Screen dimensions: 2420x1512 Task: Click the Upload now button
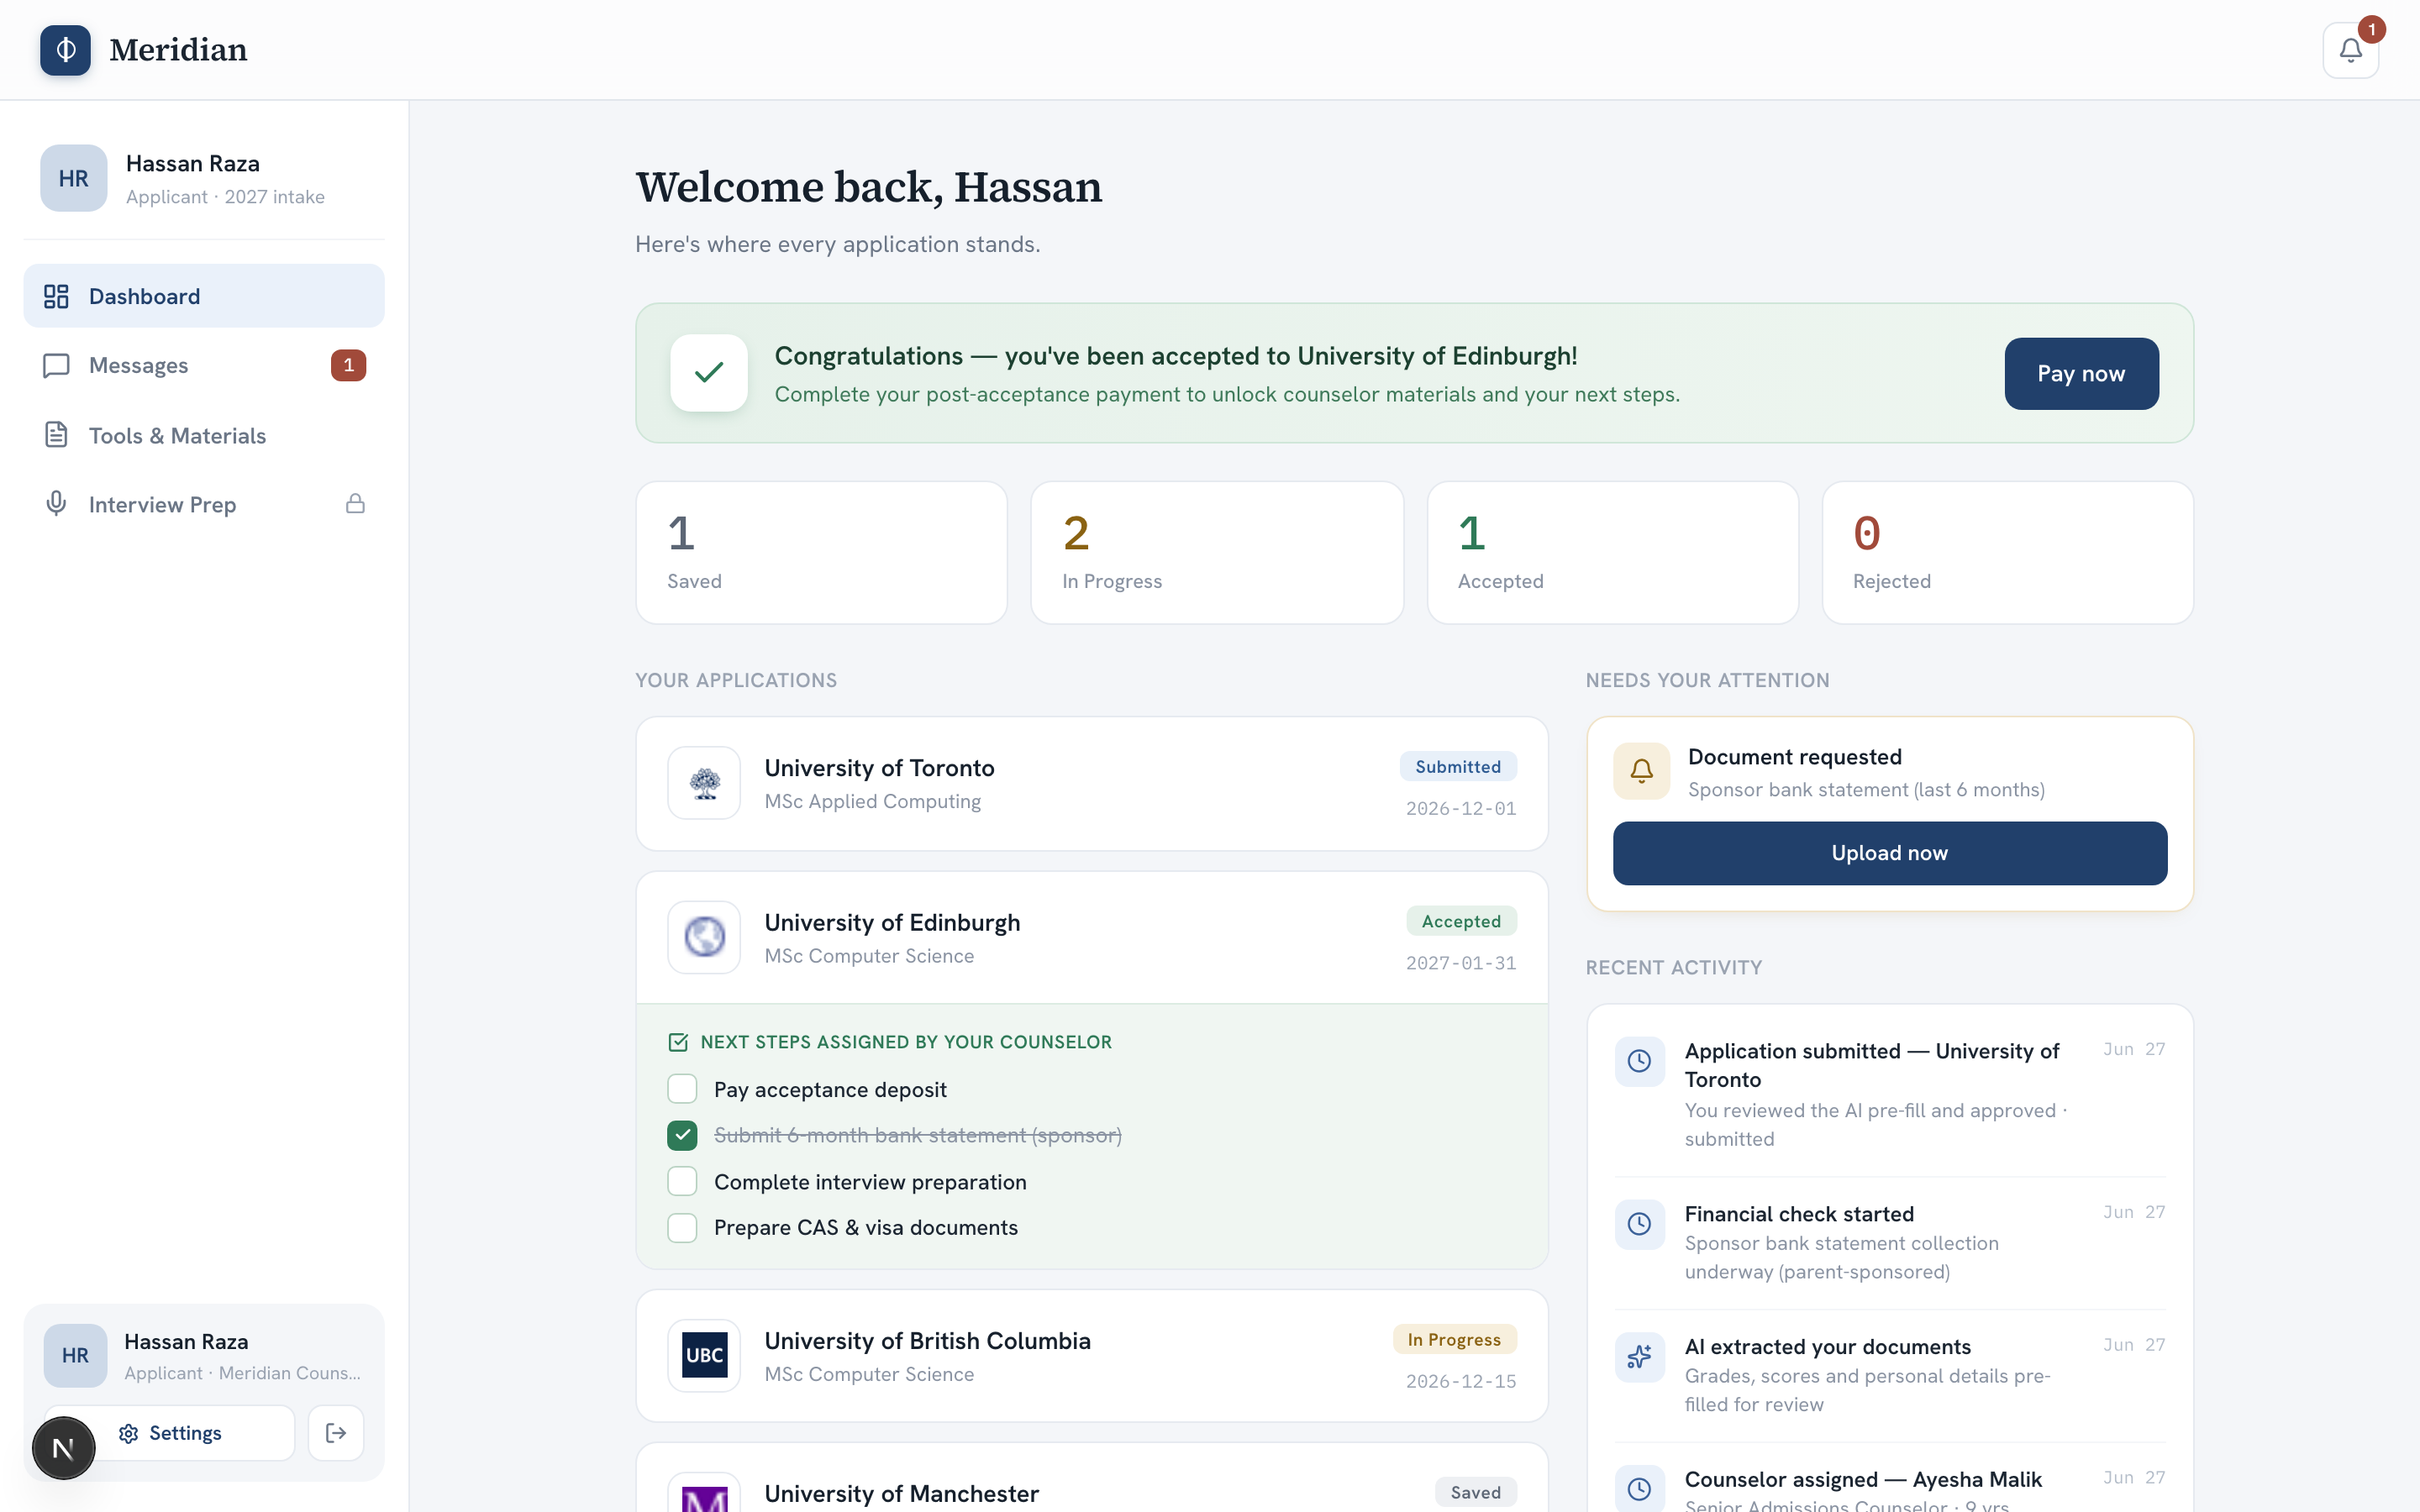coord(1889,853)
